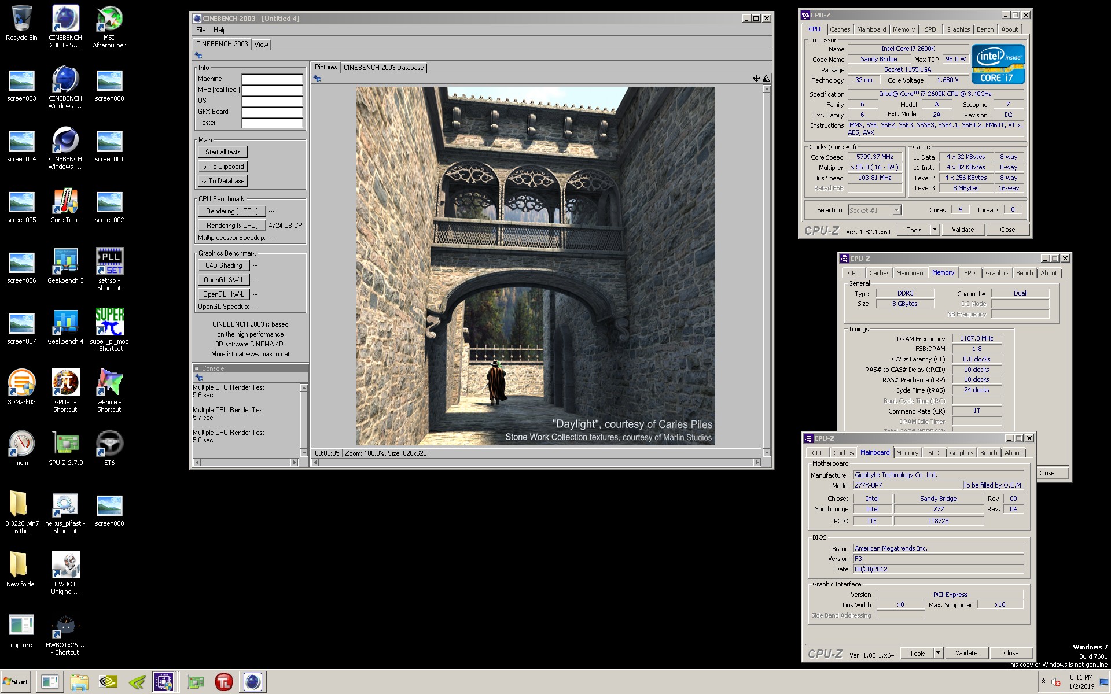Open Windows Explorer from taskbar

coord(79,682)
